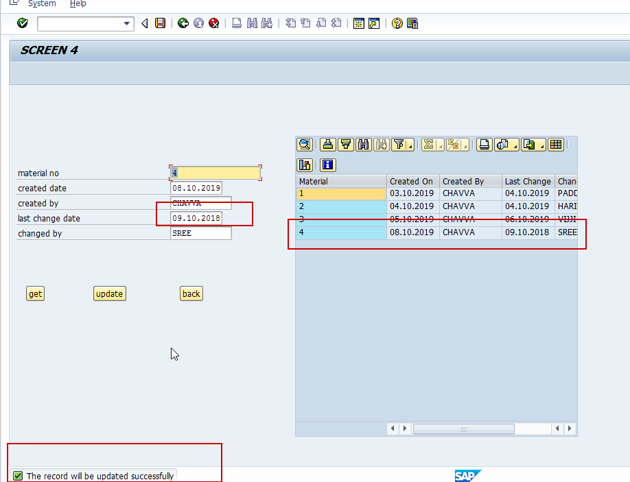Screen dimensions: 630x482
Task: Open the Change Layout grid icon
Action: pyautogui.click(x=555, y=145)
